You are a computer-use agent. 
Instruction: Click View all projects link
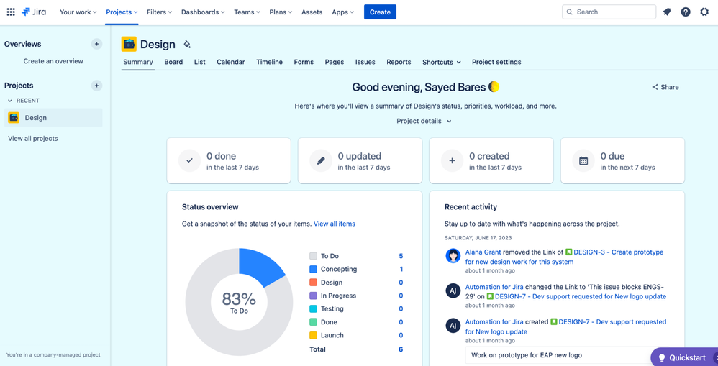click(x=32, y=138)
